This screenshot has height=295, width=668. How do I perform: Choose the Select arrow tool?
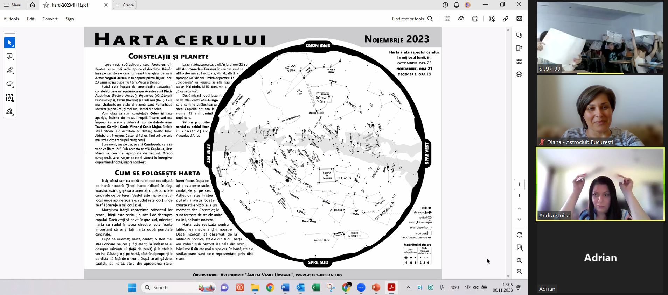[x=9, y=43]
